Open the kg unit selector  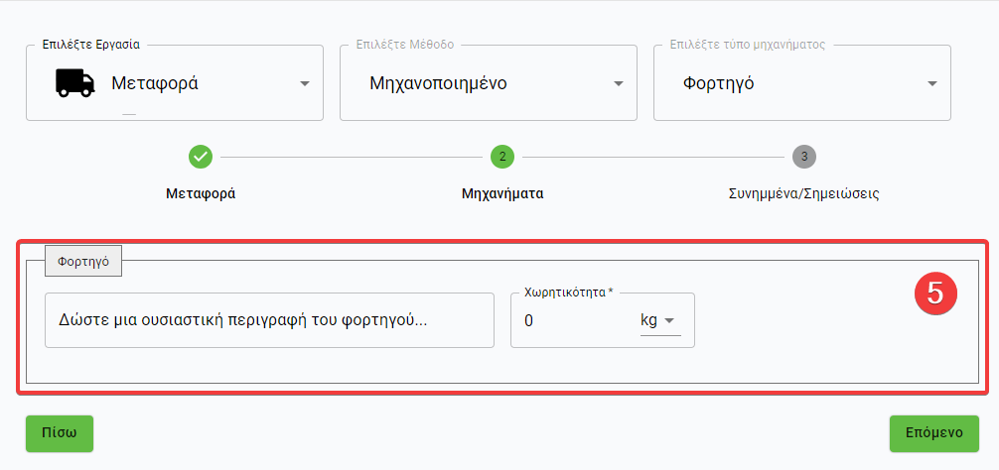point(660,320)
